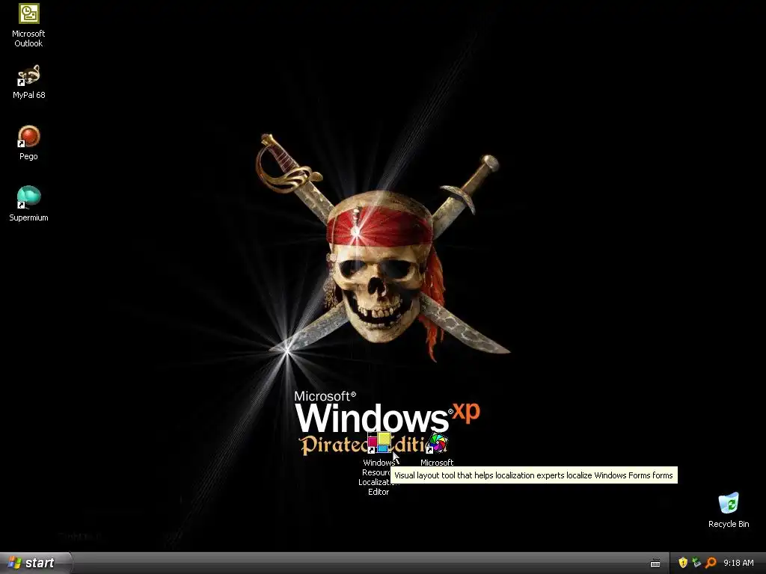Click the yellow security shield tray icon

coord(683,563)
